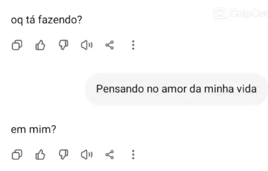The width and height of the screenshot is (268, 171).
Task: Select the "Pensando no amor da minha vida" bubble
Action: [x=176, y=89]
